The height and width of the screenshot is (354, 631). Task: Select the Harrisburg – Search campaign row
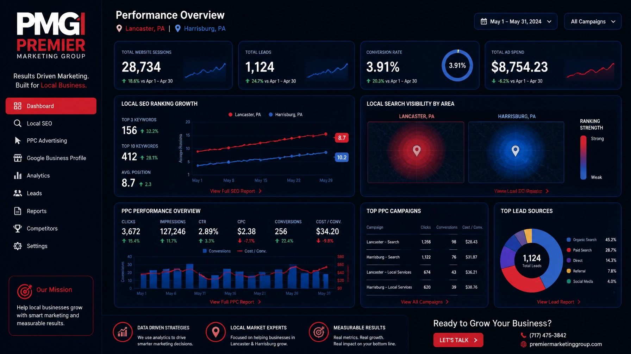tap(425, 257)
